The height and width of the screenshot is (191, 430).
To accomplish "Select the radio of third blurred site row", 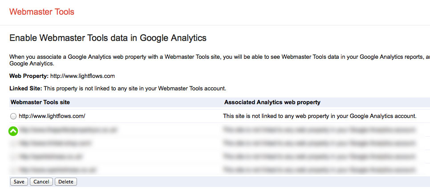I will (13, 157).
